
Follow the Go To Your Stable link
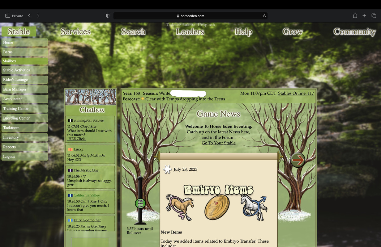click(x=219, y=143)
